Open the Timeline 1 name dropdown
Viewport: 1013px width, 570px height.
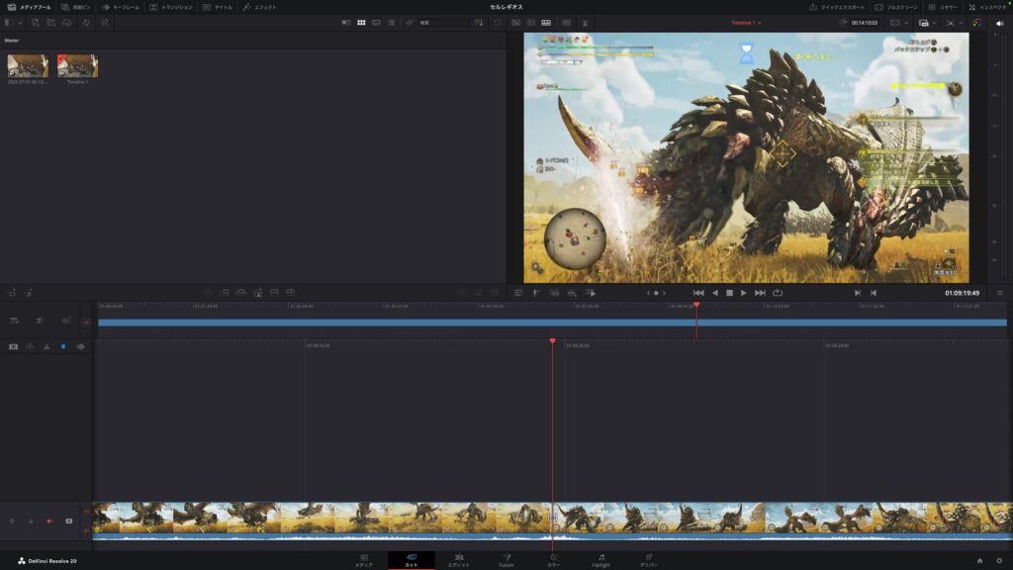tap(746, 23)
